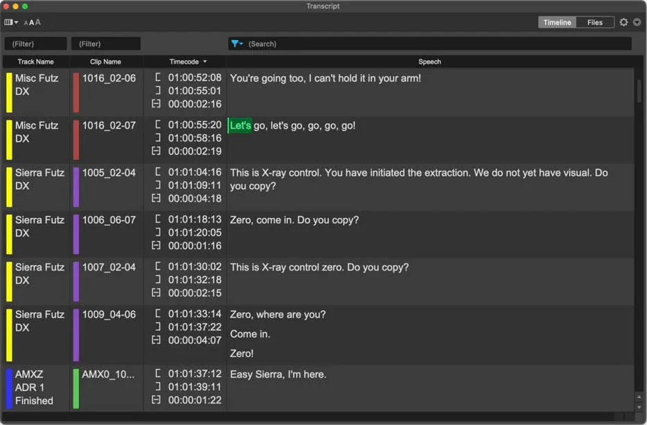This screenshot has width=647, height=425.
Task: Keep Timeline view active
Action: pyautogui.click(x=556, y=21)
